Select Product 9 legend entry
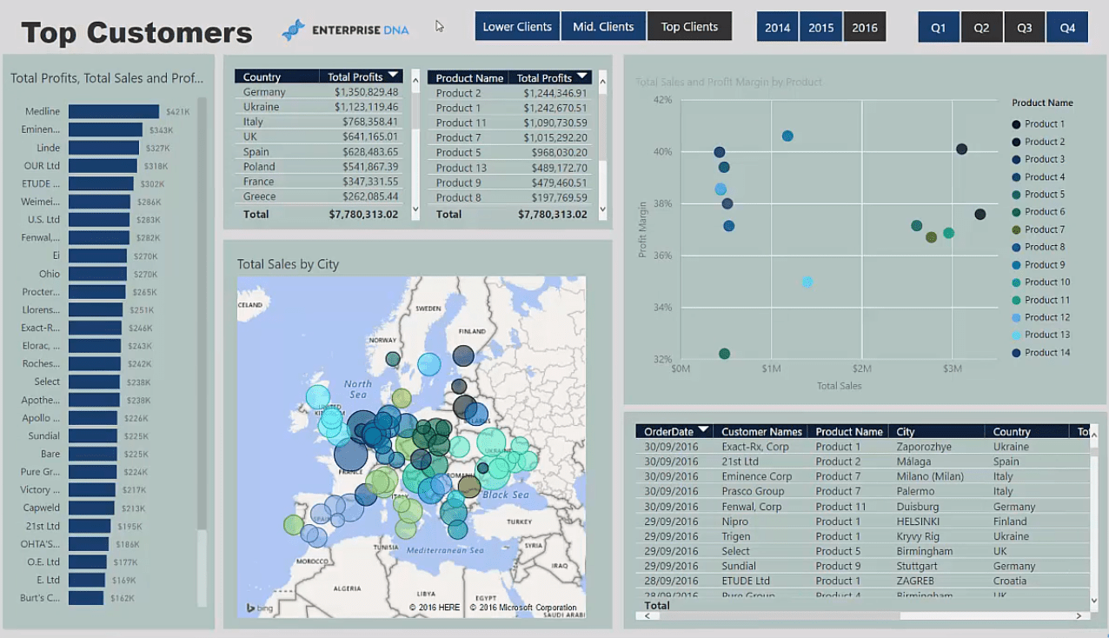 (x=1039, y=264)
